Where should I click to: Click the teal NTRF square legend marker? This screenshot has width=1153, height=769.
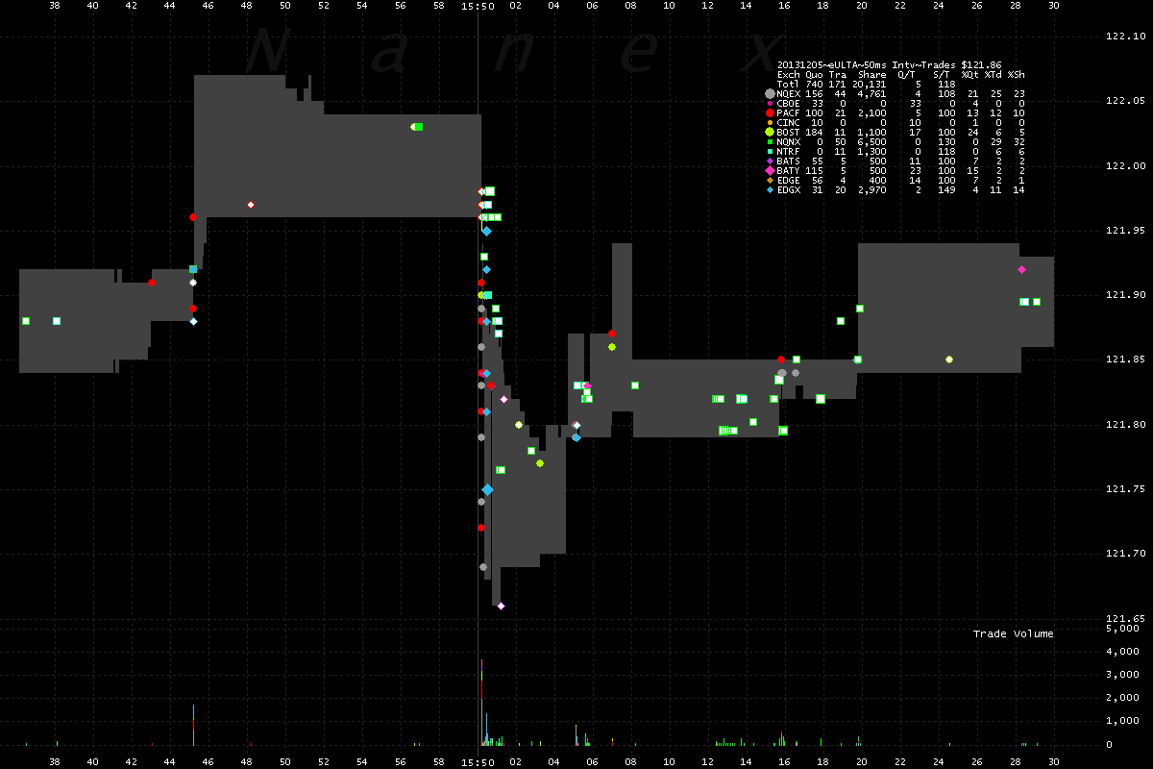(x=770, y=152)
